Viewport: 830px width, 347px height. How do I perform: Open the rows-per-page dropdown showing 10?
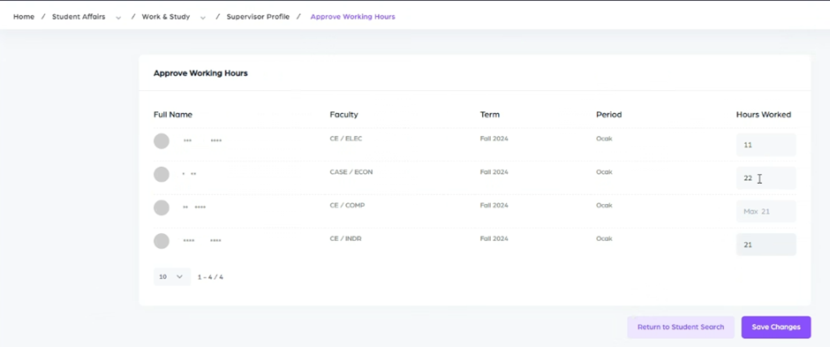[x=172, y=276]
